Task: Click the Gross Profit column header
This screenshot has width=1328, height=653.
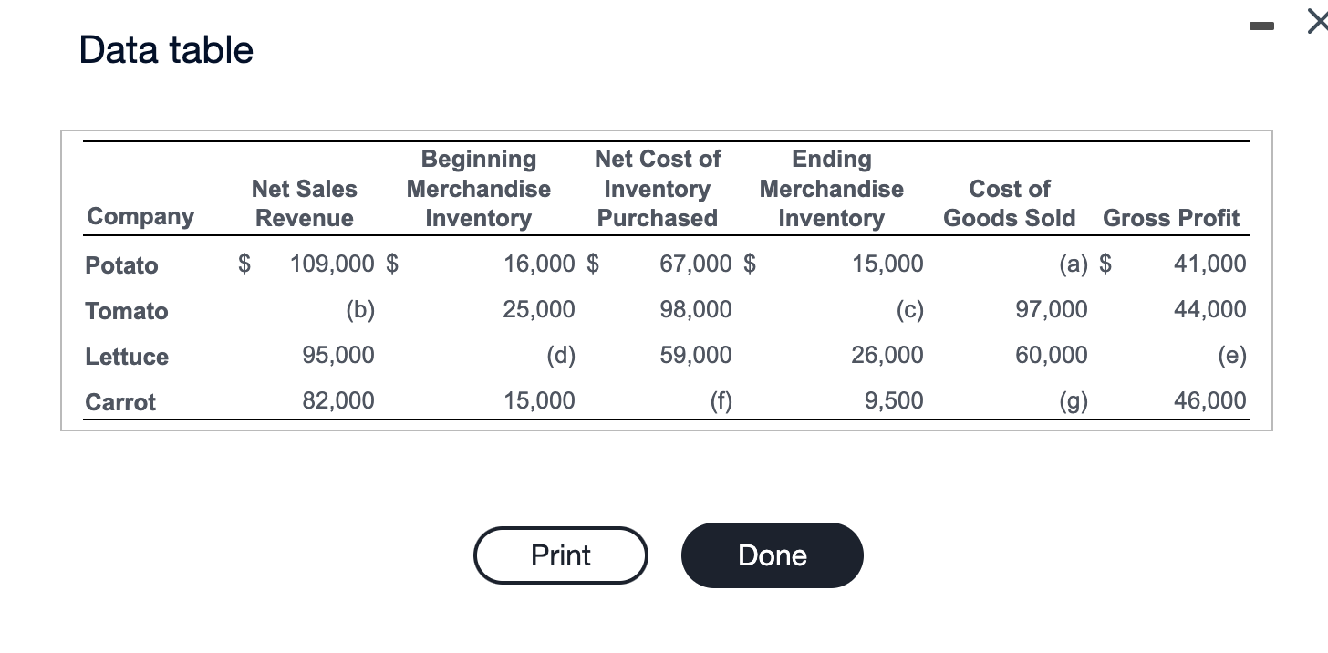Action: [1171, 217]
